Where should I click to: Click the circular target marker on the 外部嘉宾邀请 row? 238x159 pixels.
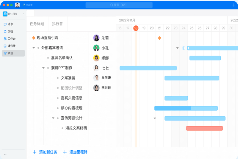(x=184, y=48)
